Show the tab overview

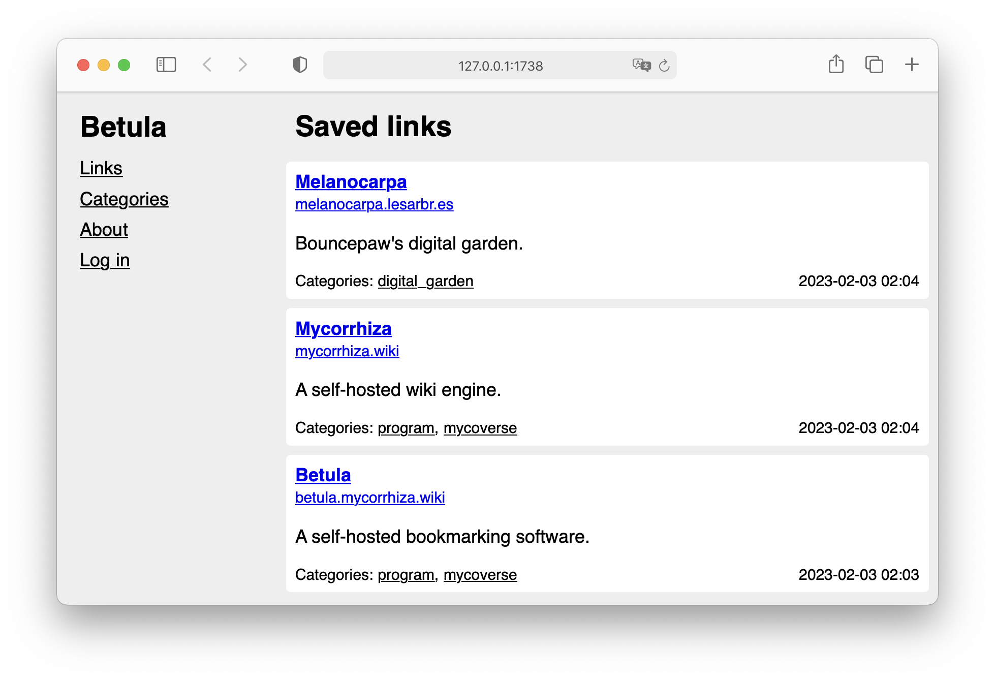coord(874,65)
